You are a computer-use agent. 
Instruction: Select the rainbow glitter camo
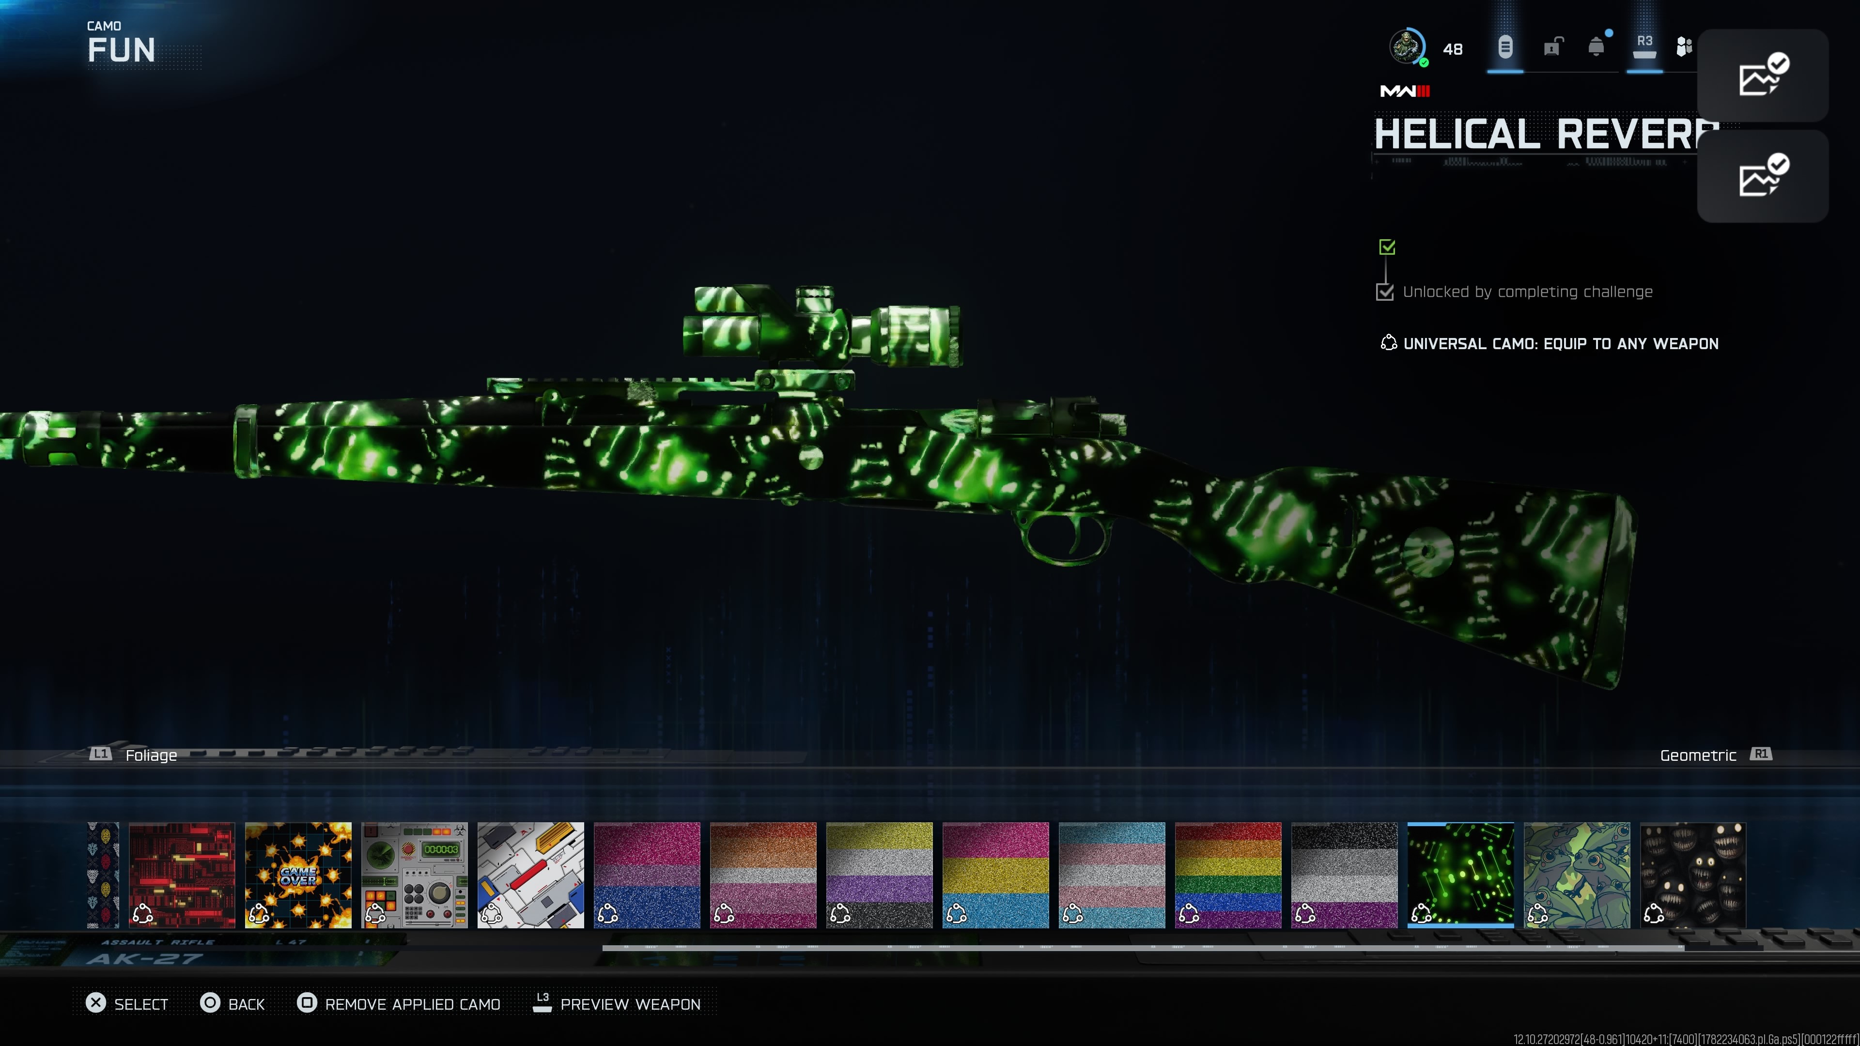click(1228, 875)
